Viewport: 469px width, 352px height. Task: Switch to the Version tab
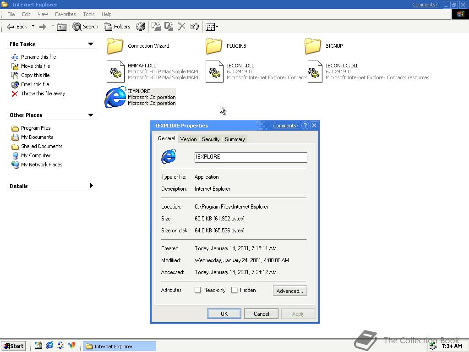point(188,139)
